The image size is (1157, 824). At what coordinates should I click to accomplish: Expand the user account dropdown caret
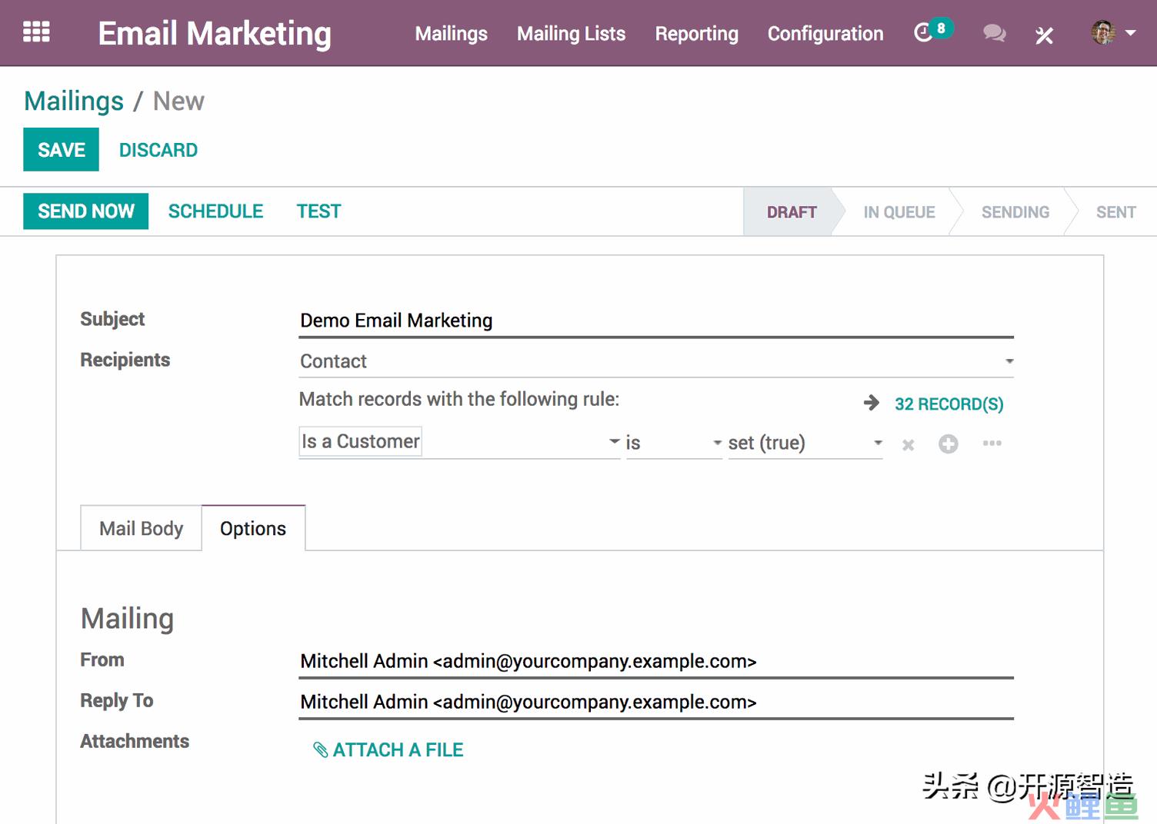tap(1130, 33)
